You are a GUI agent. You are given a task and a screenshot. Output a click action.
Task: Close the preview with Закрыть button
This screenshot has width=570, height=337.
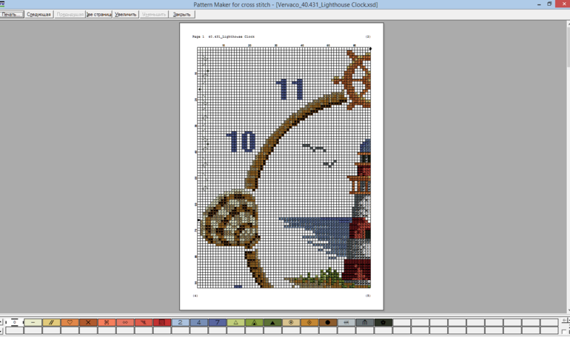181,14
